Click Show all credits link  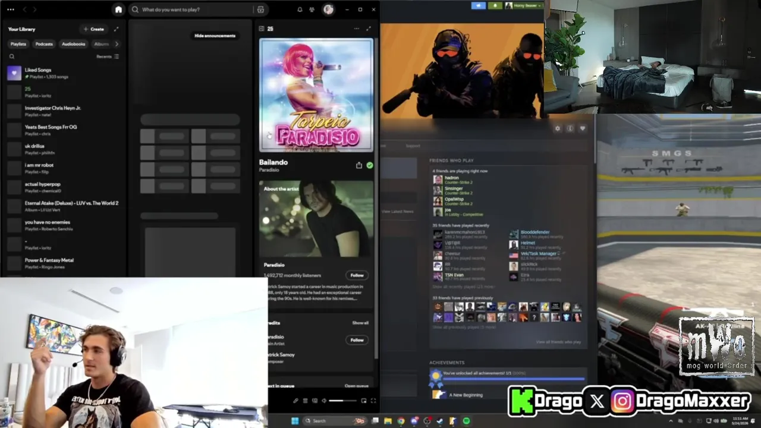tap(360, 323)
